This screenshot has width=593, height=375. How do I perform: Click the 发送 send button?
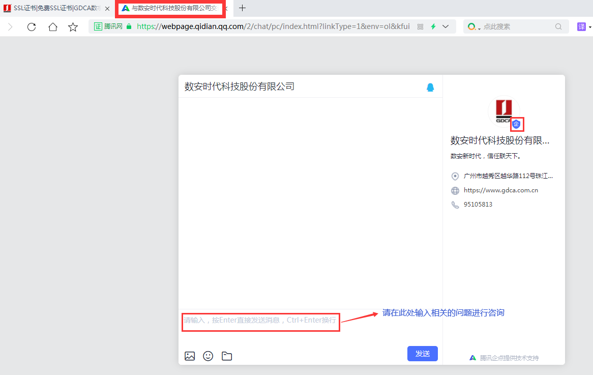click(x=423, y=354)
